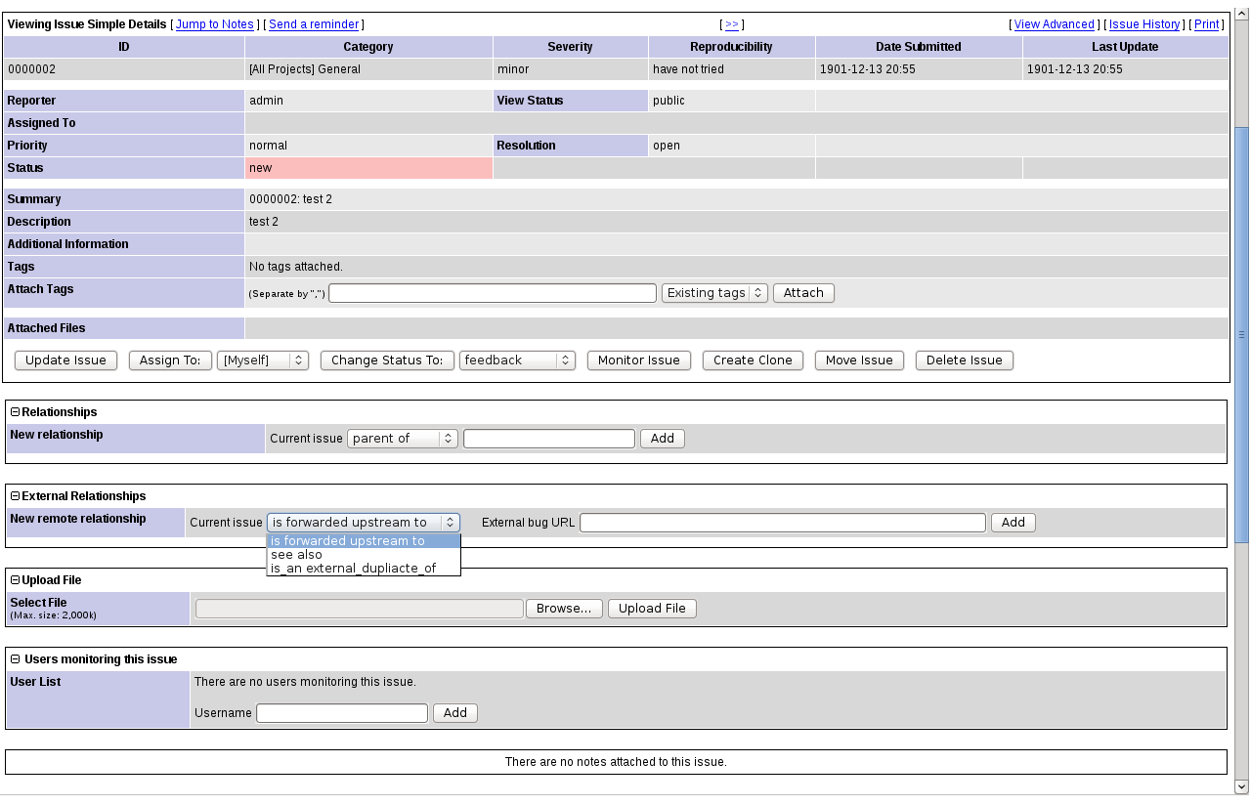Open the Change Status To dropdown

(x=517, y=360)
